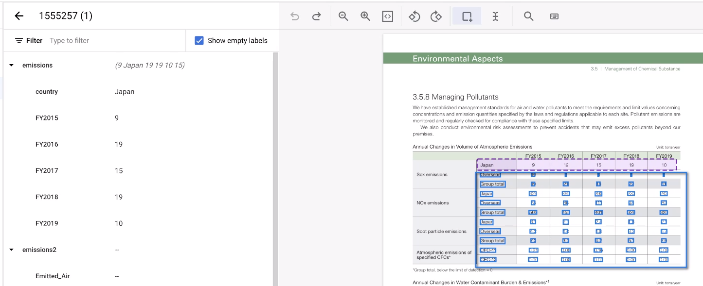Viewport: 703px width, 286px height.
Task: Collapse the emissions2 label group
Action: (x=12, y=250)
